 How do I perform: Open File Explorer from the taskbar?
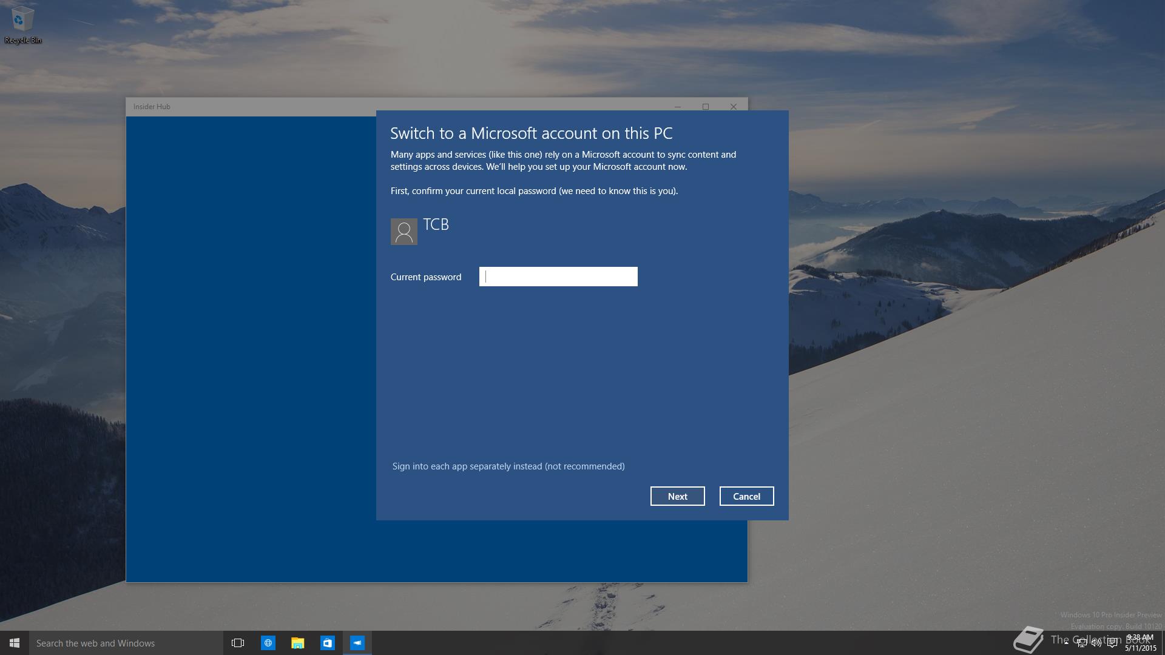297,643
